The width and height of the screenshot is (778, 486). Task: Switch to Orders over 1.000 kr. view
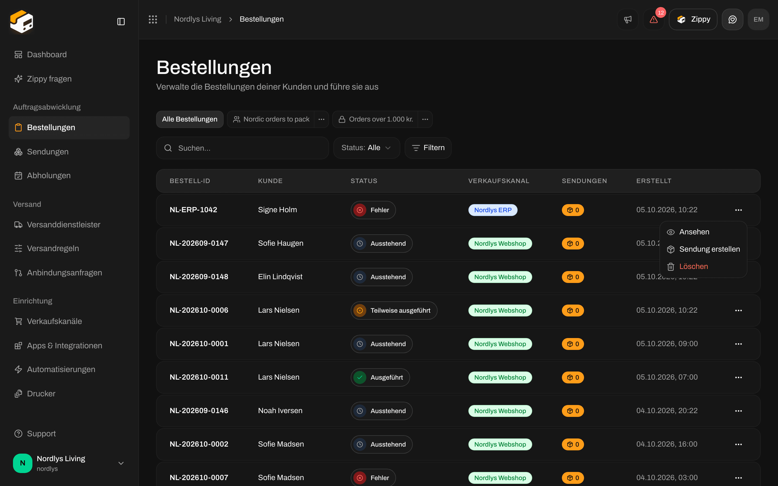[x=375, y=119]
